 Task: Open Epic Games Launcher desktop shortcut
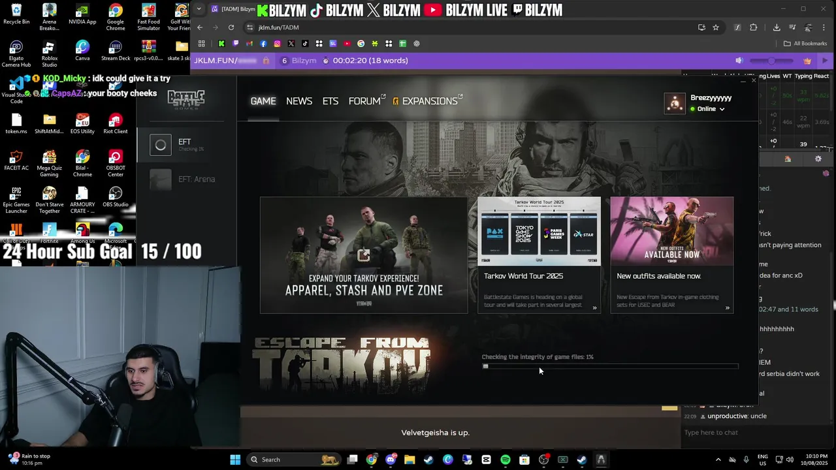[16, 200]
